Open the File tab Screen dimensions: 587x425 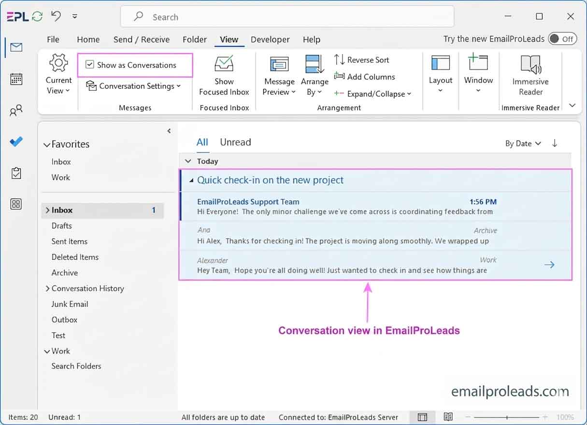pos(53,40)
